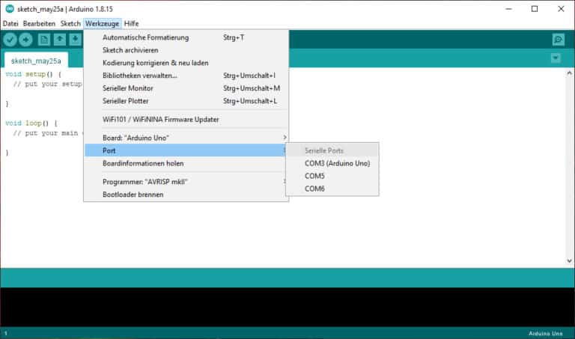Click the editor's vertical scrollbar down arrow
This screenshot has width=575, height=339.
[x=568, y=260]
